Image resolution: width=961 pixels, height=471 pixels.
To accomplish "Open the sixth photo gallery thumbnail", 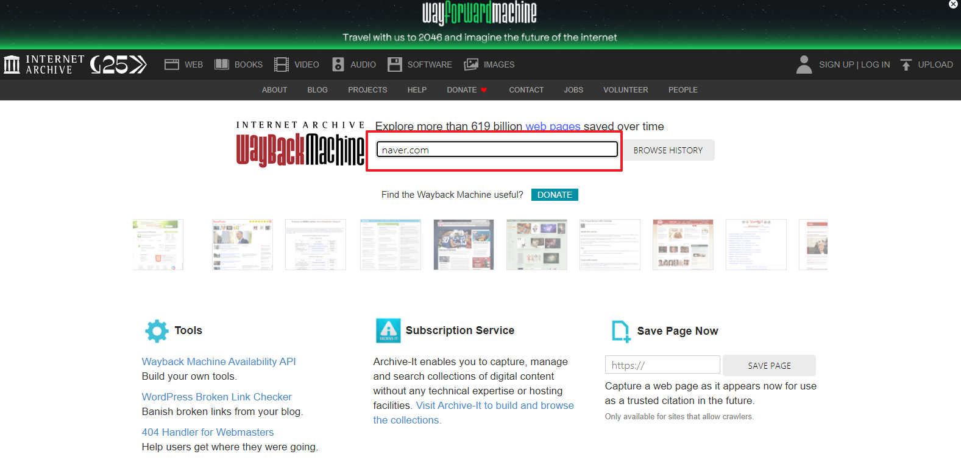I will coord(537,245).
